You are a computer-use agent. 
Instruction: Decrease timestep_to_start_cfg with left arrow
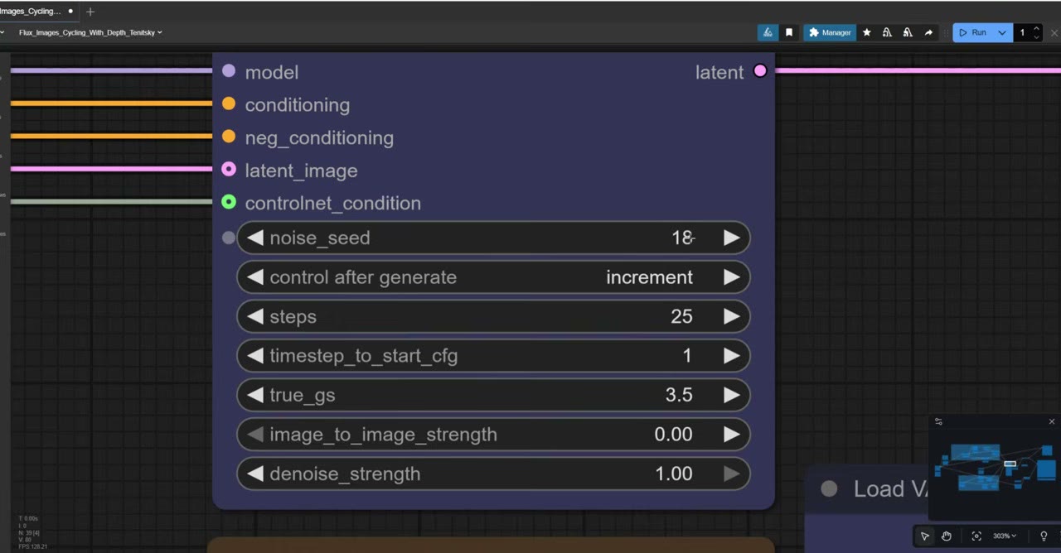[254, 356]
